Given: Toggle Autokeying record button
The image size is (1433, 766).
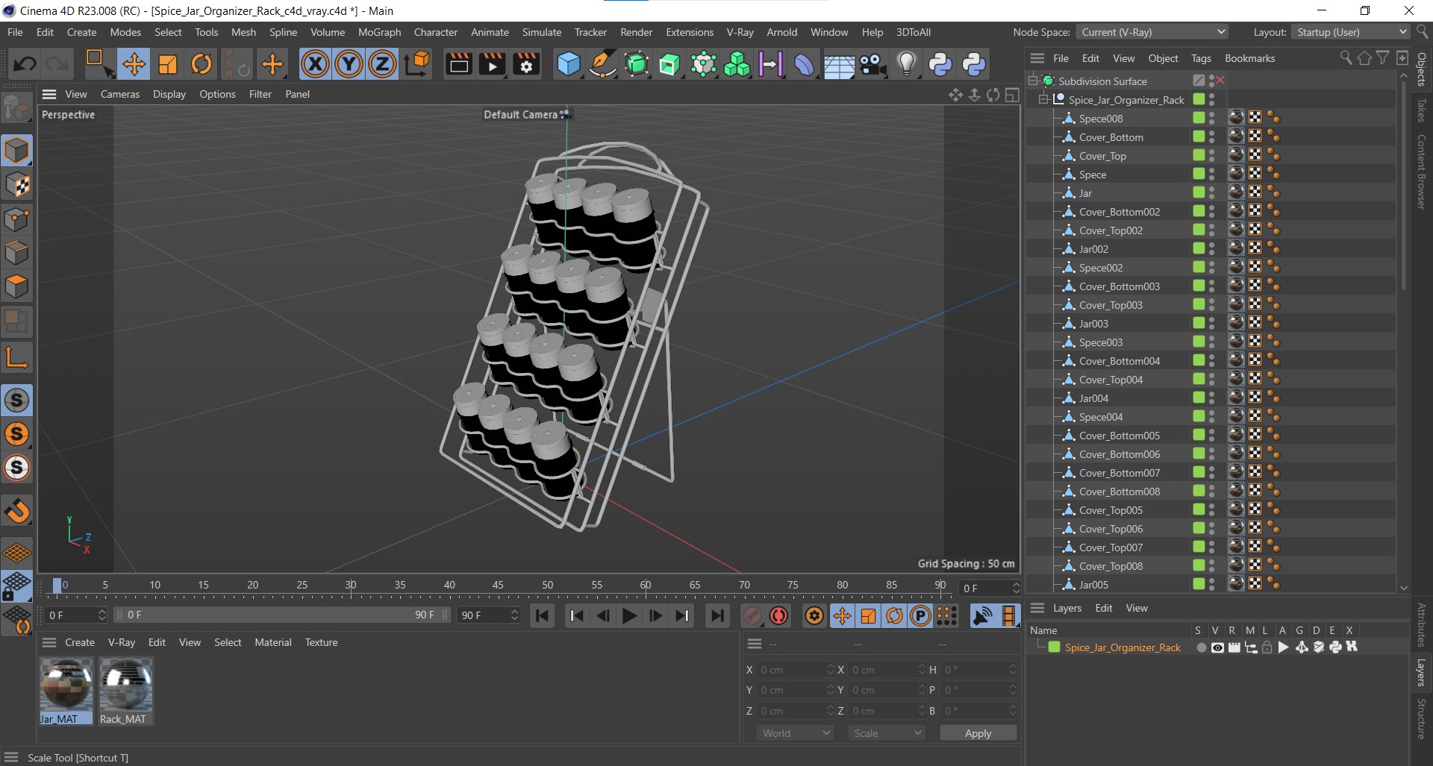Looking at the screenshot, I should (778, 615).
